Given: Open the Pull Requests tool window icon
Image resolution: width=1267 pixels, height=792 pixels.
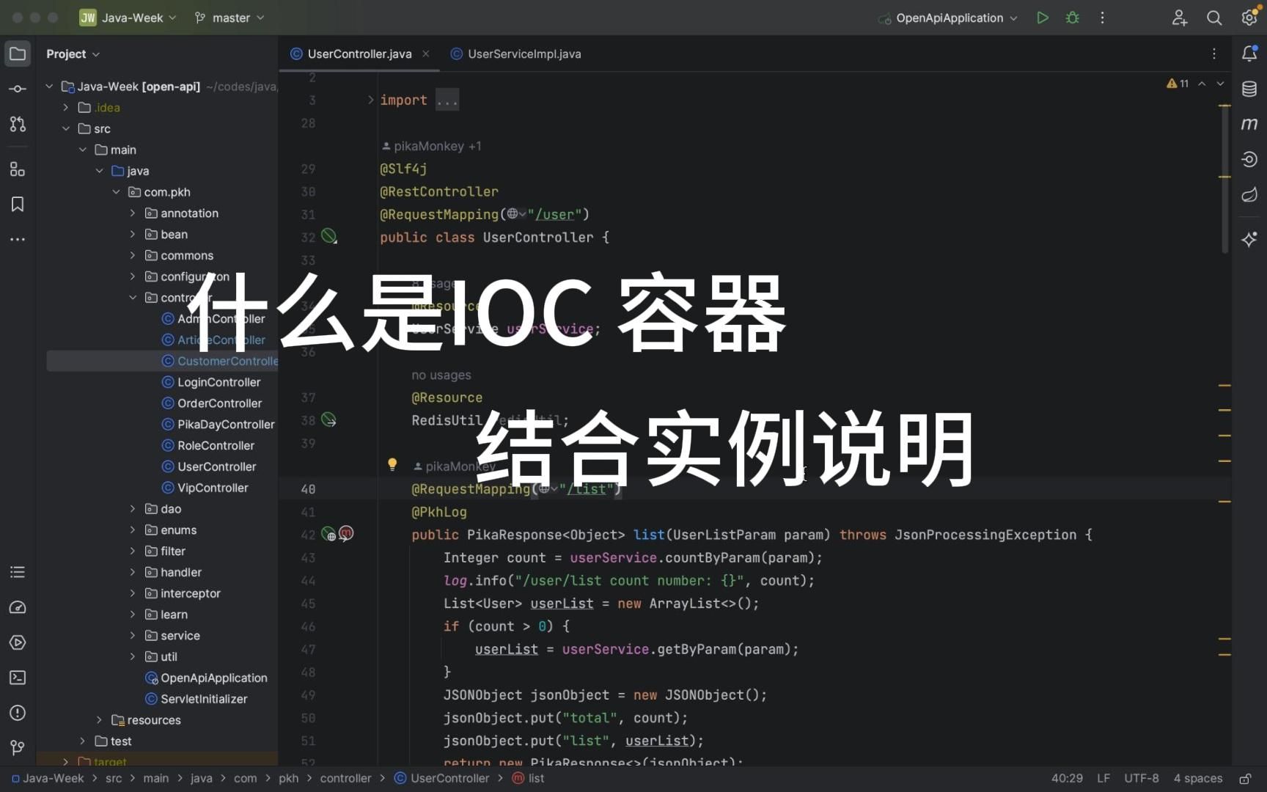Looking at the screenshot, I should pos(18,124).
